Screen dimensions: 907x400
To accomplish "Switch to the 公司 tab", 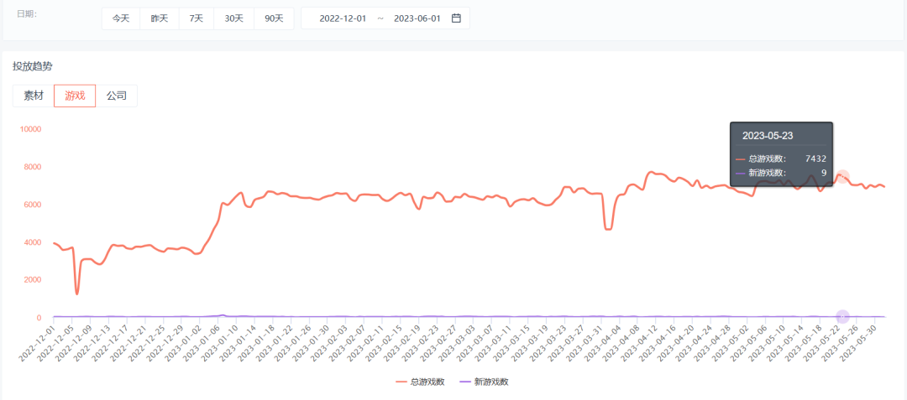I will (116, 96).
